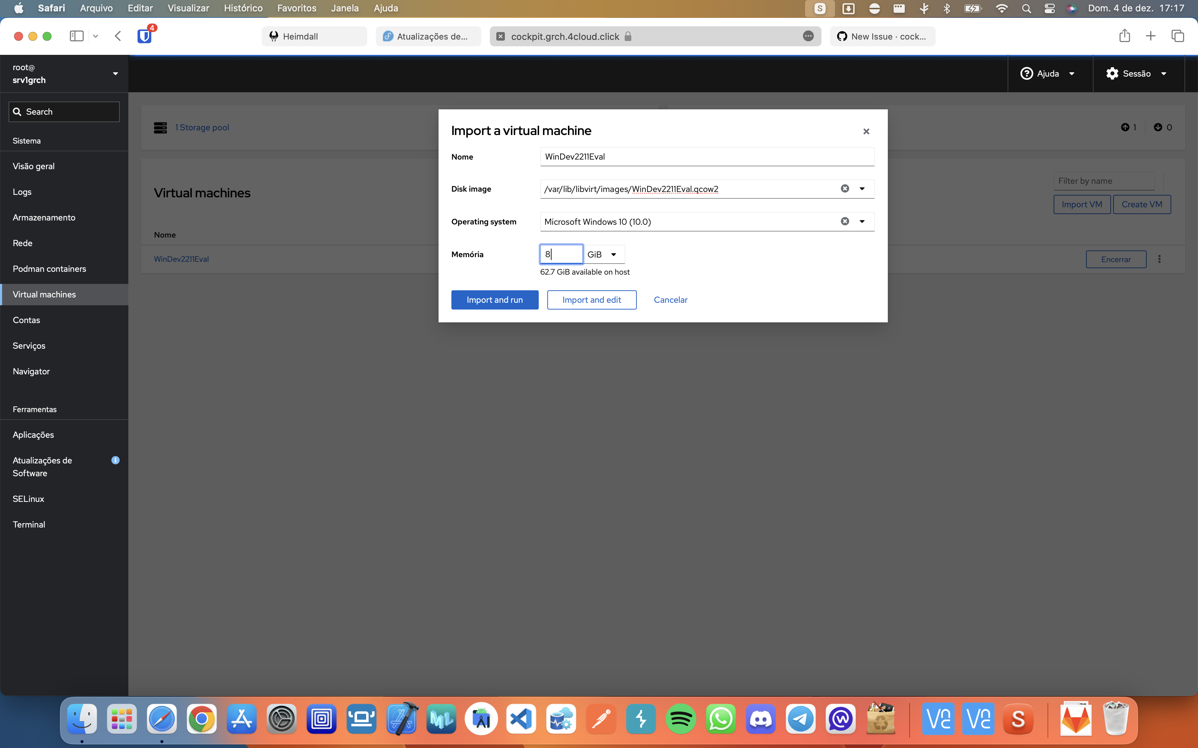This screenshot has height=748, width=1198.
Task: Show Safari tab overview icon
Action: [x=1177, y=36]
